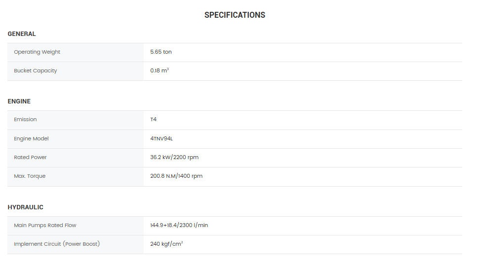Select the GENERAL section heading
The image size is (478, 263).
(x=22, y=34)
